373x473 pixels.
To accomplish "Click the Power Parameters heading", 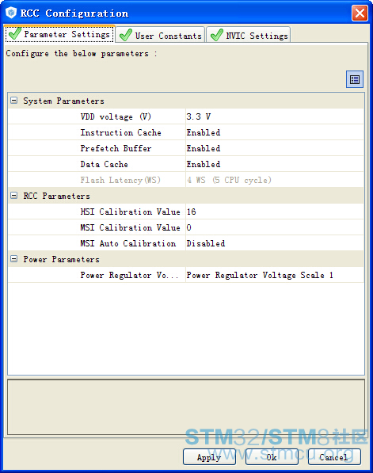I will point(61,259).
